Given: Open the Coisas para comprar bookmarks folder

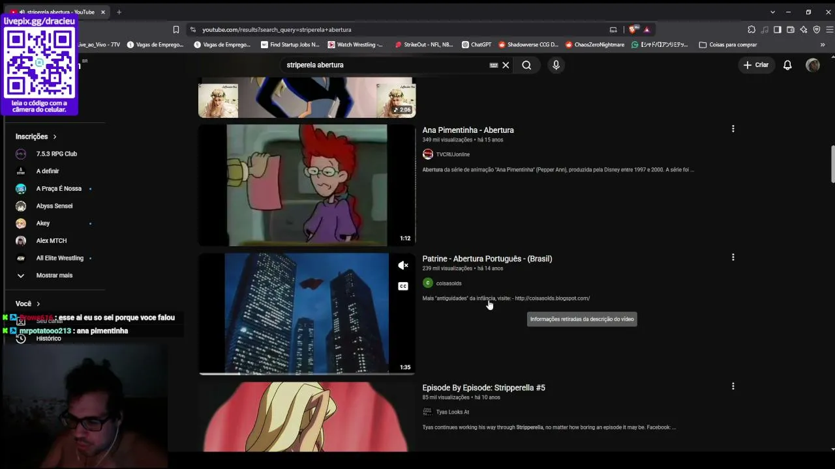Looking at the screenshot, I should pos(728,45).
